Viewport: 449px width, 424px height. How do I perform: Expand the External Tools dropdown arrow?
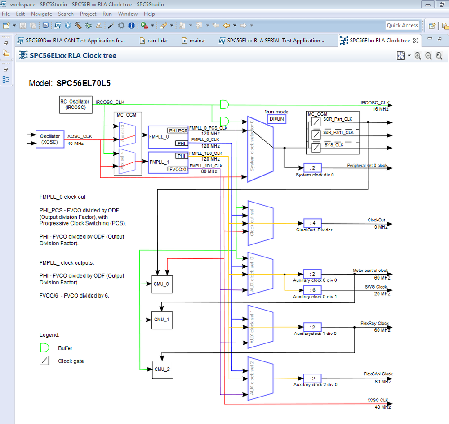coord(152,26)
